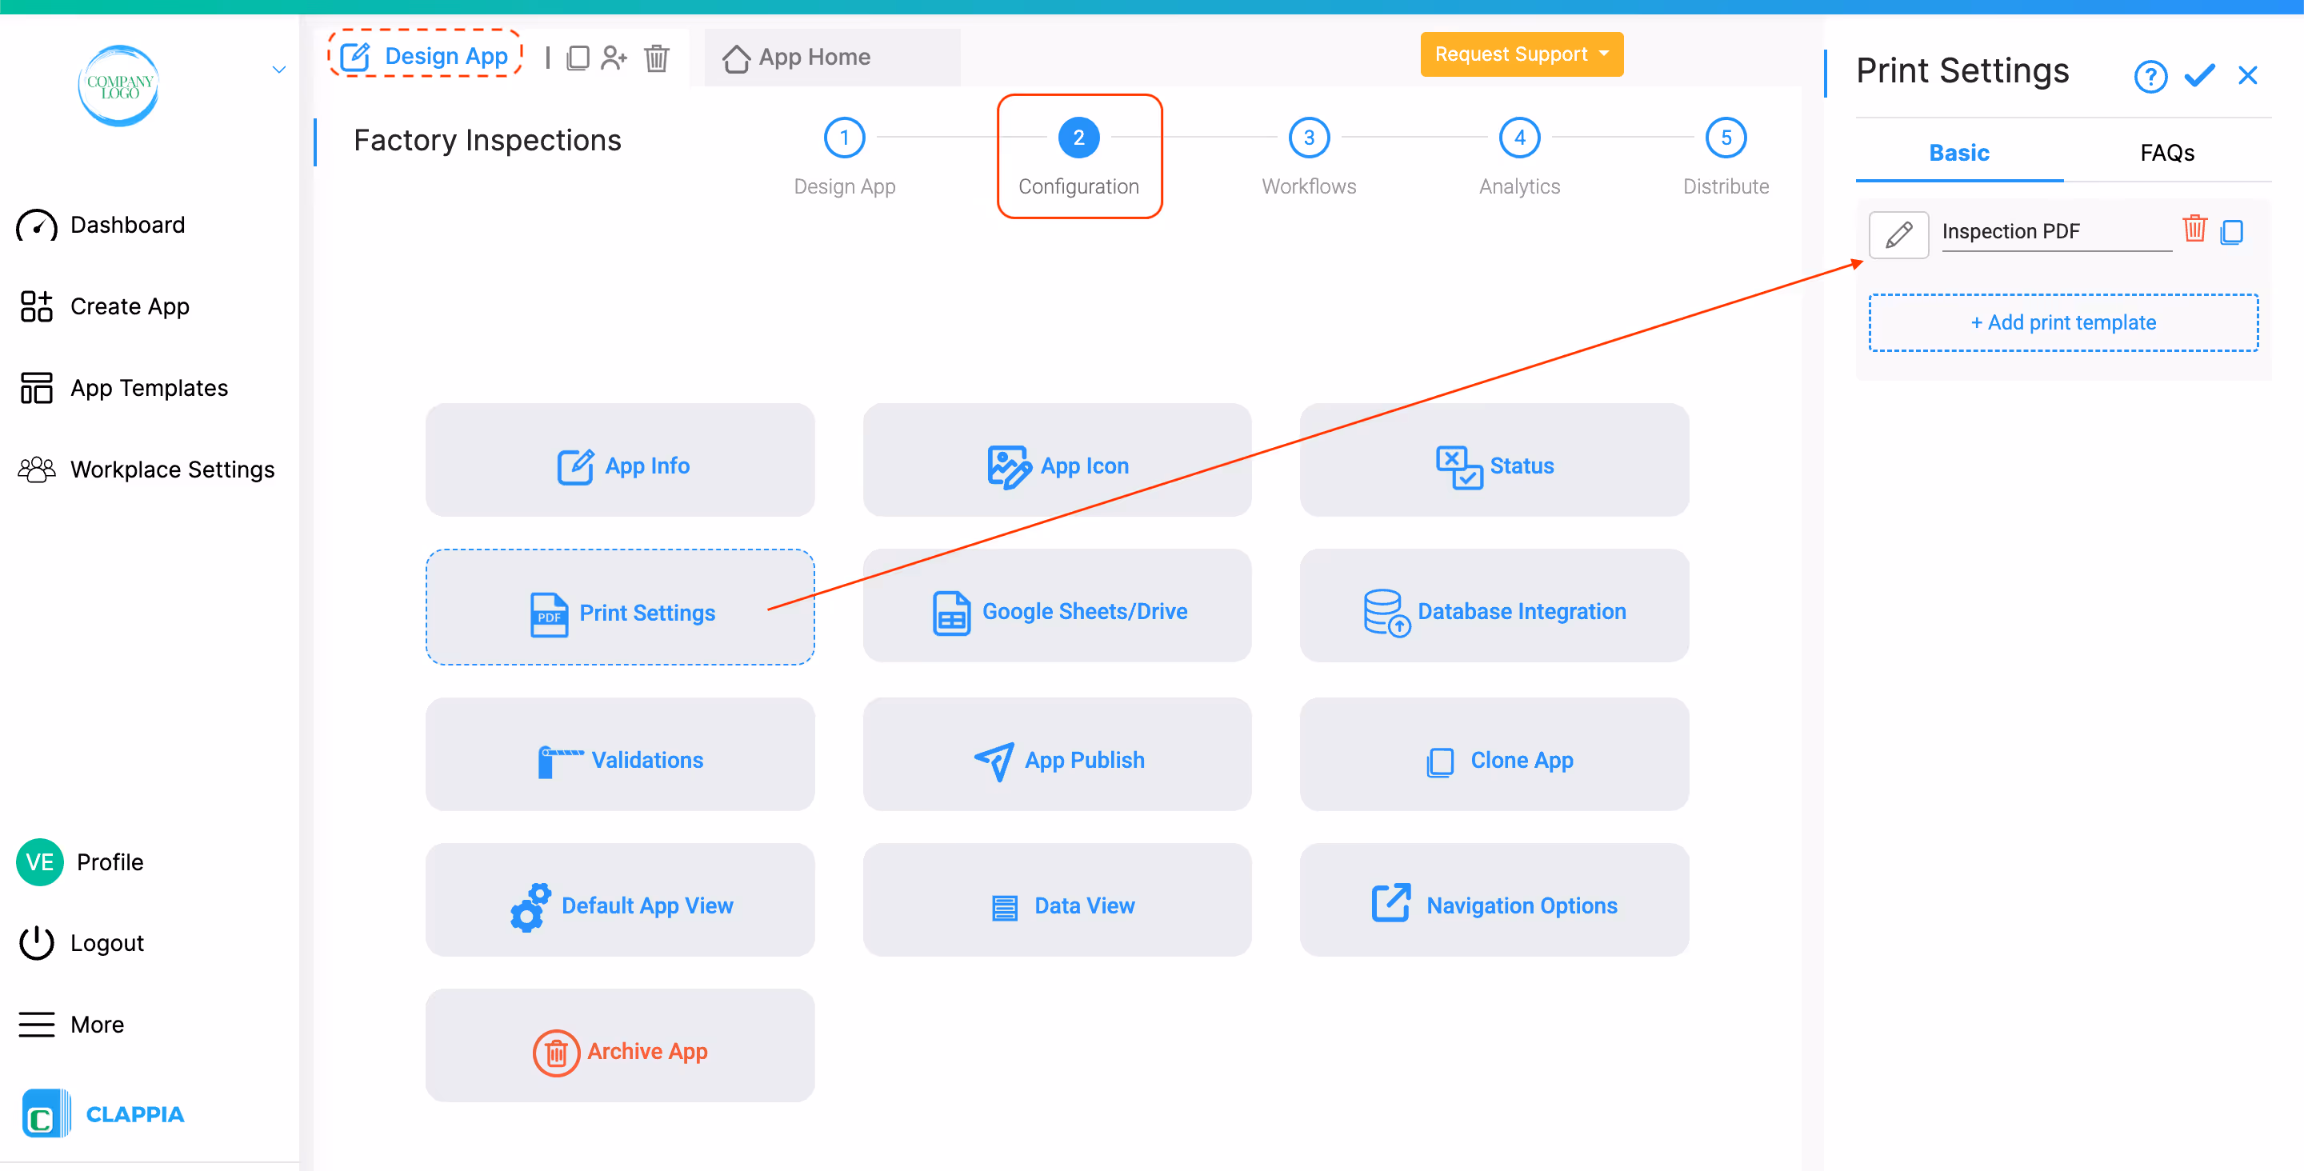Click the pencil icon beside Inspection PDF
This screenshot has height=1171, width=2304.
[x=1898, y=234]
